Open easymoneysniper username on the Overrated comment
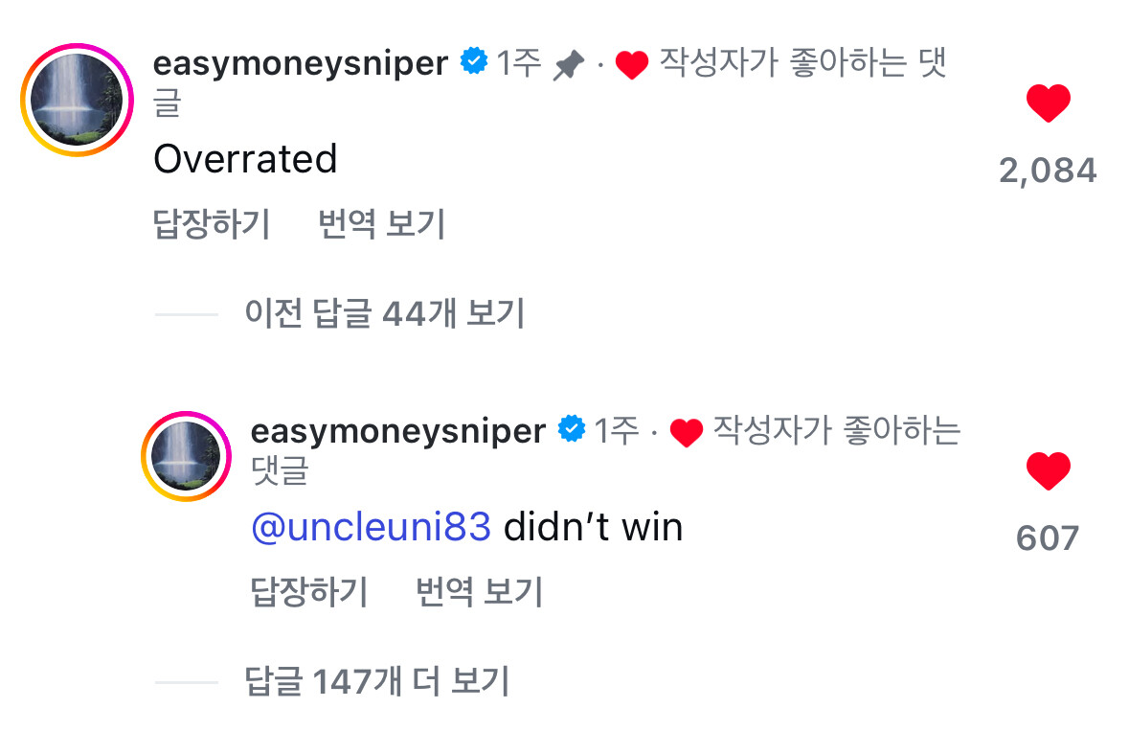1129x754 pixels. coord(300,63)
